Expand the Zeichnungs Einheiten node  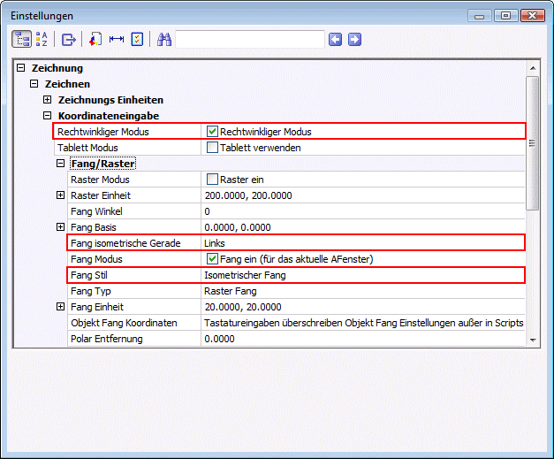tap(48, 100)
